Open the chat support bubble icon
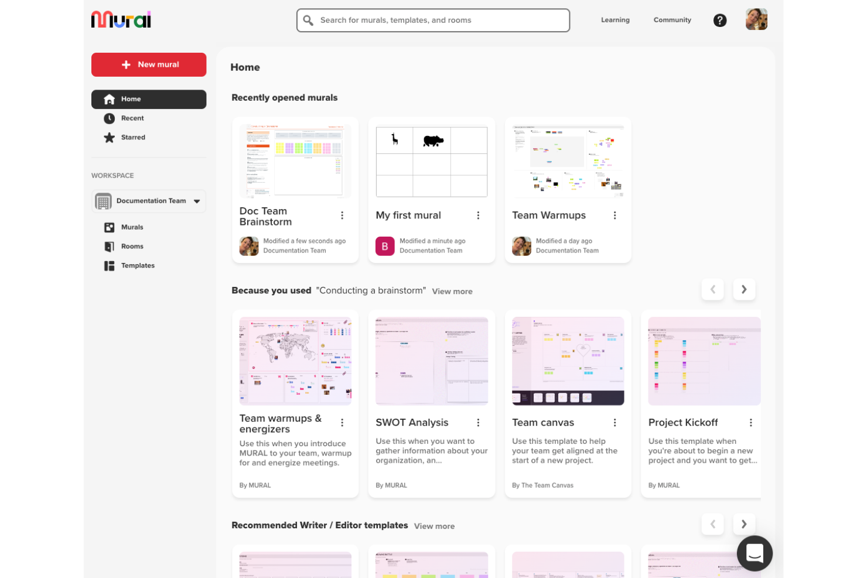Viewport: 867px width, 578px height. [755, 553]
